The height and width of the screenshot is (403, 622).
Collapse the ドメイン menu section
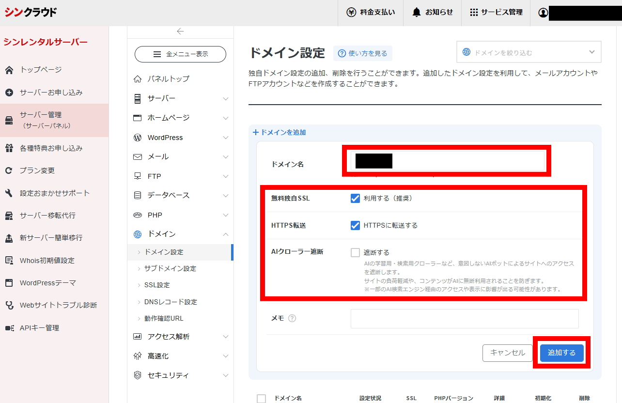[x=181, y=234]
